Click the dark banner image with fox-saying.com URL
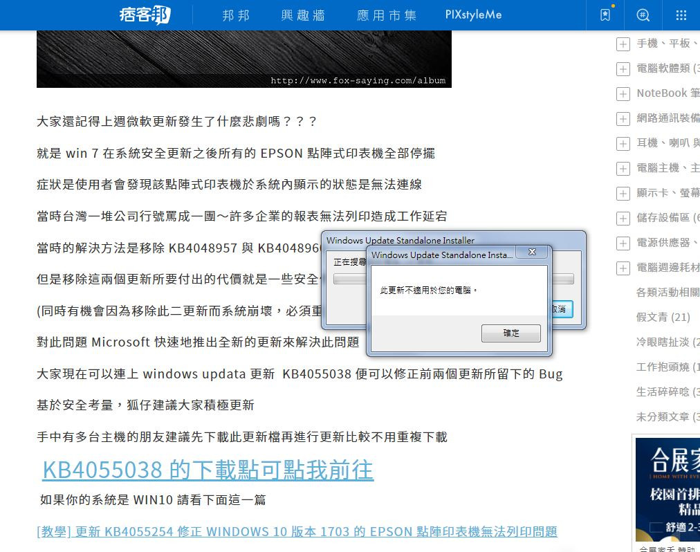The height and width of the screenshot is (552, 700). pyautogui.click(x=243, y=59)
